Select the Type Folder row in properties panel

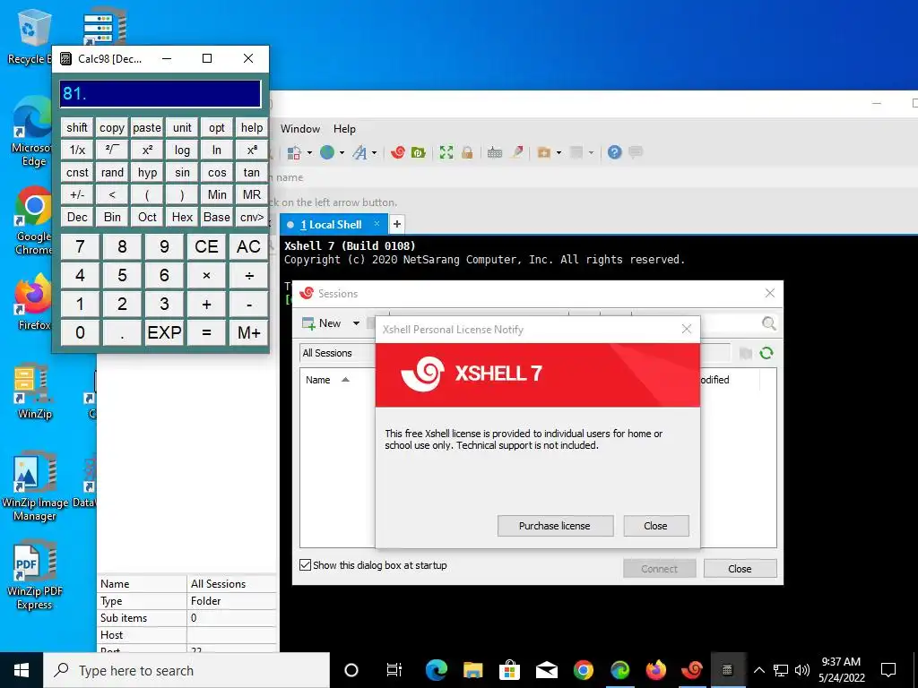point(186,601)
